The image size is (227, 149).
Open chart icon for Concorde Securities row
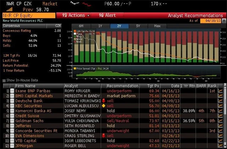click(x=220, y=131)
